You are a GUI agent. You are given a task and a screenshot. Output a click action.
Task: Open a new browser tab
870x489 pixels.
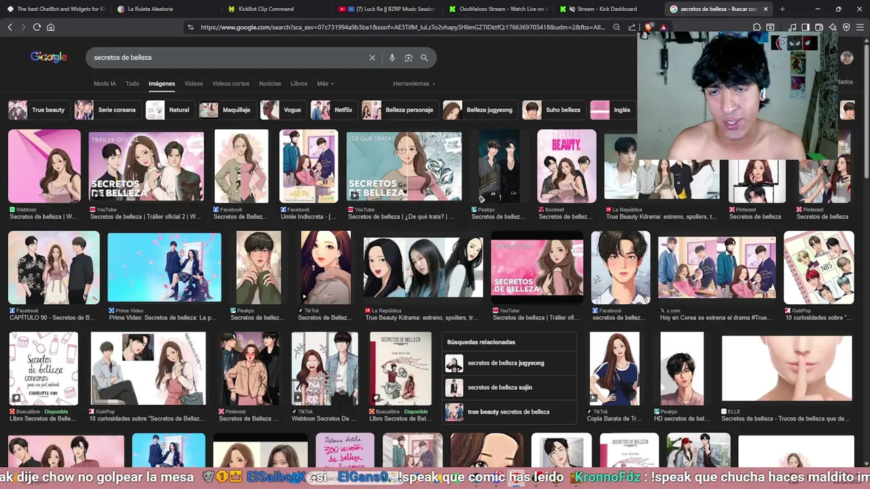[782, 9]
